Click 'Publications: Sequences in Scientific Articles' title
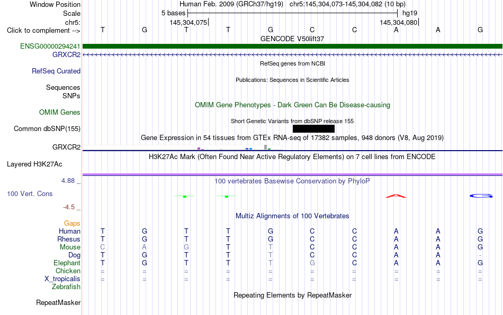 click(x=292, y=80)
